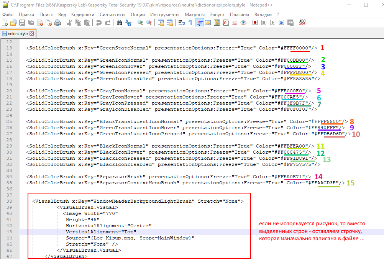
Task: Open the Инструменты menu
Action: click(x=165, y=15)
